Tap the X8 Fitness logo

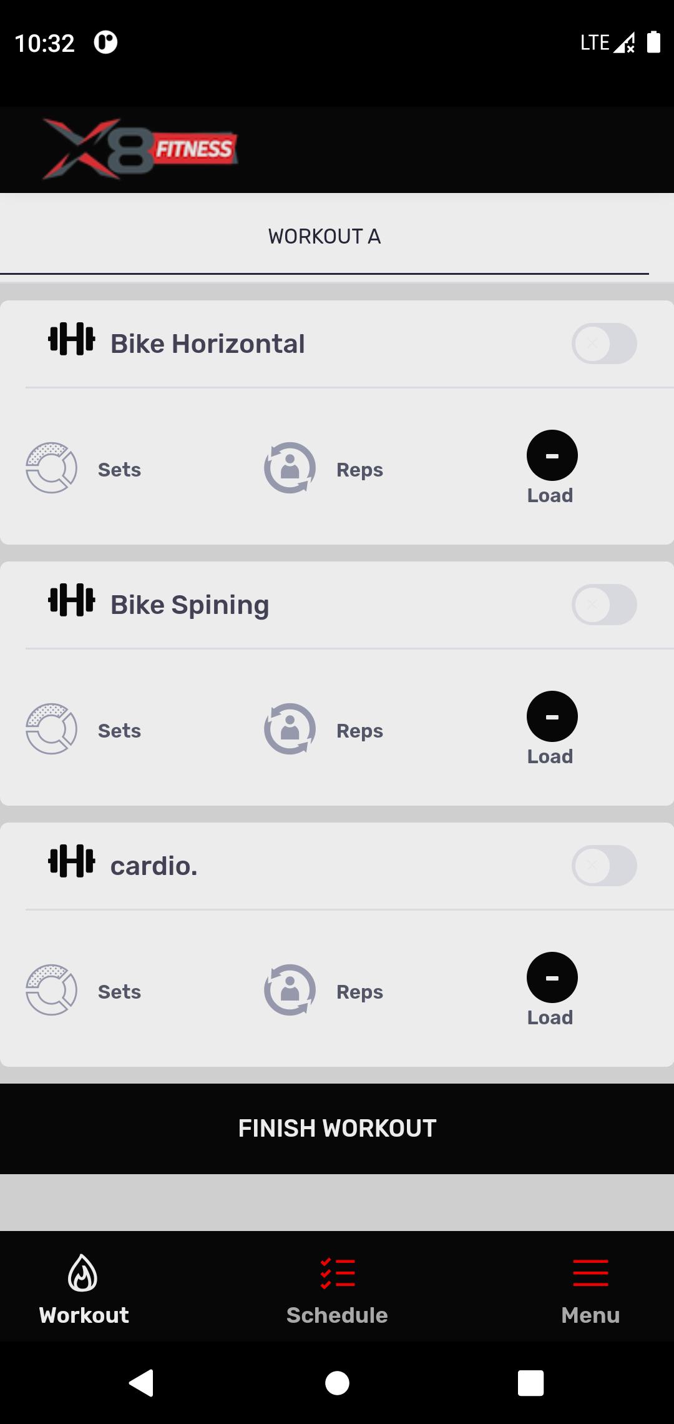pos(140,149)
